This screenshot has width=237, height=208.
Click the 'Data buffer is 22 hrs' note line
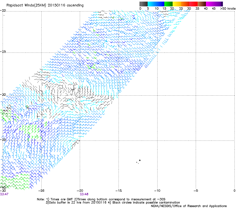tap(113, 203)
